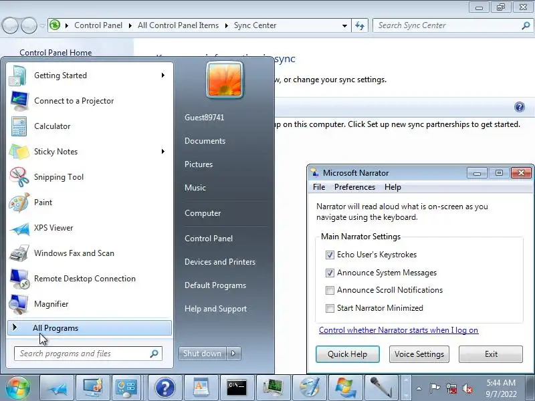Expand the arrow after All Control Panel Items

(226, 25)
